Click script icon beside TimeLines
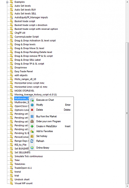Screen dimensions: 129x188 (11, 164)
